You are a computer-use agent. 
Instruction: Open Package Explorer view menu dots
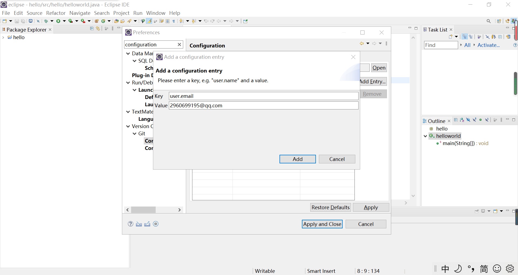113,29
